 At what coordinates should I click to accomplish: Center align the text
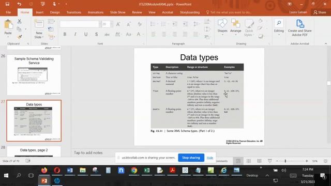point(164,34)
